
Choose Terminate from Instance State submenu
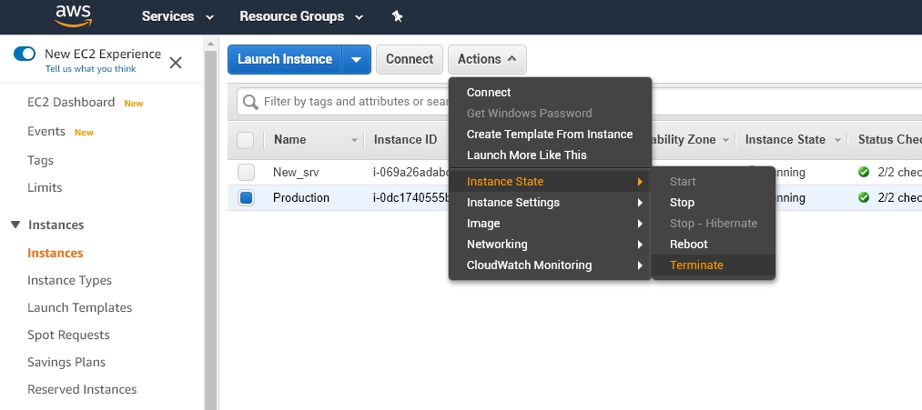coord(696,265)
